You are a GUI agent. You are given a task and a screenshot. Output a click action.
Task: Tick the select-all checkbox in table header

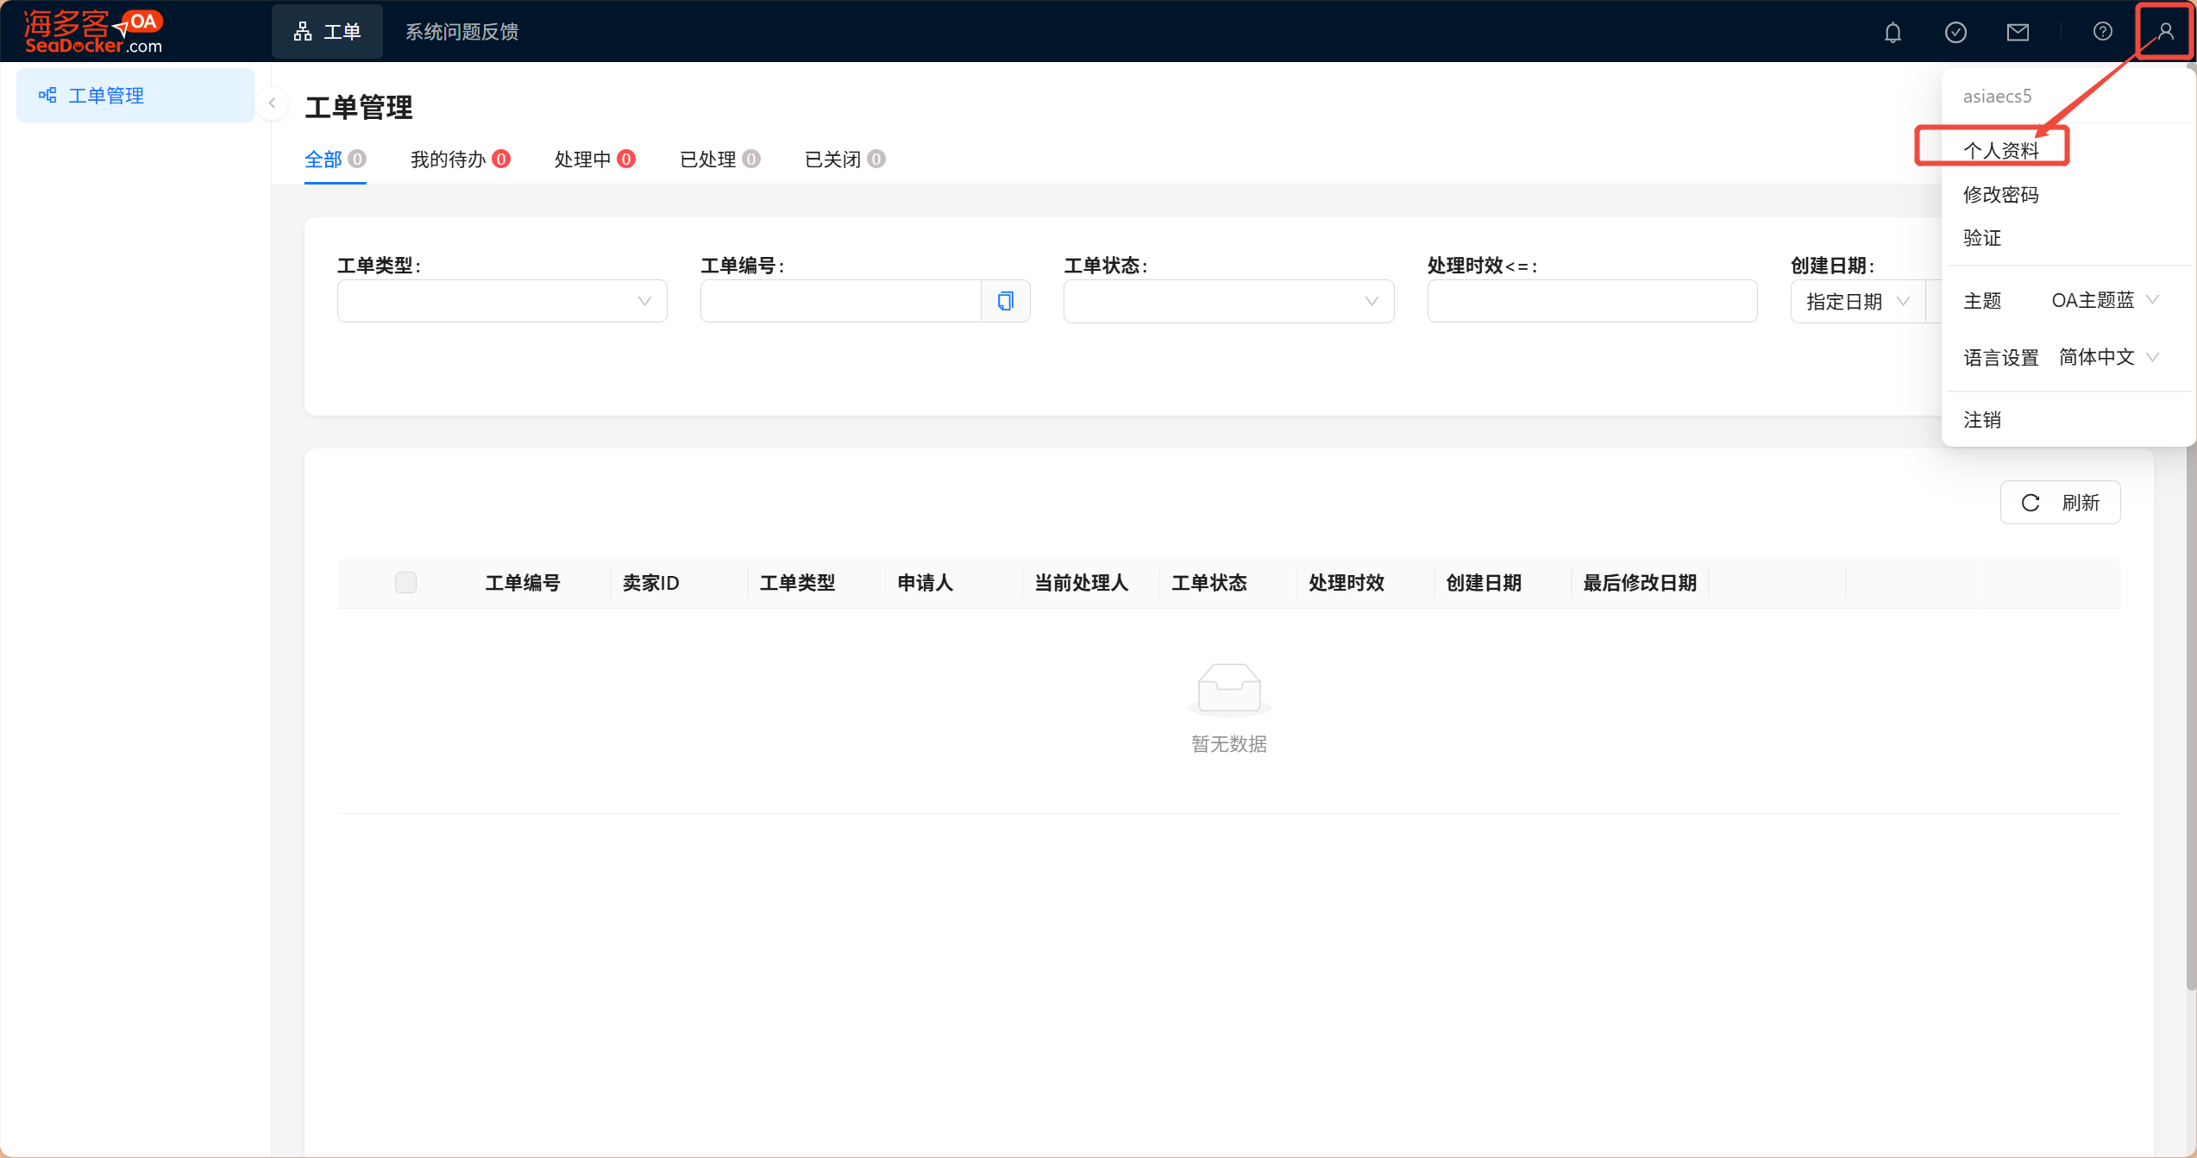pyautogui.click(x=405, y=583)
